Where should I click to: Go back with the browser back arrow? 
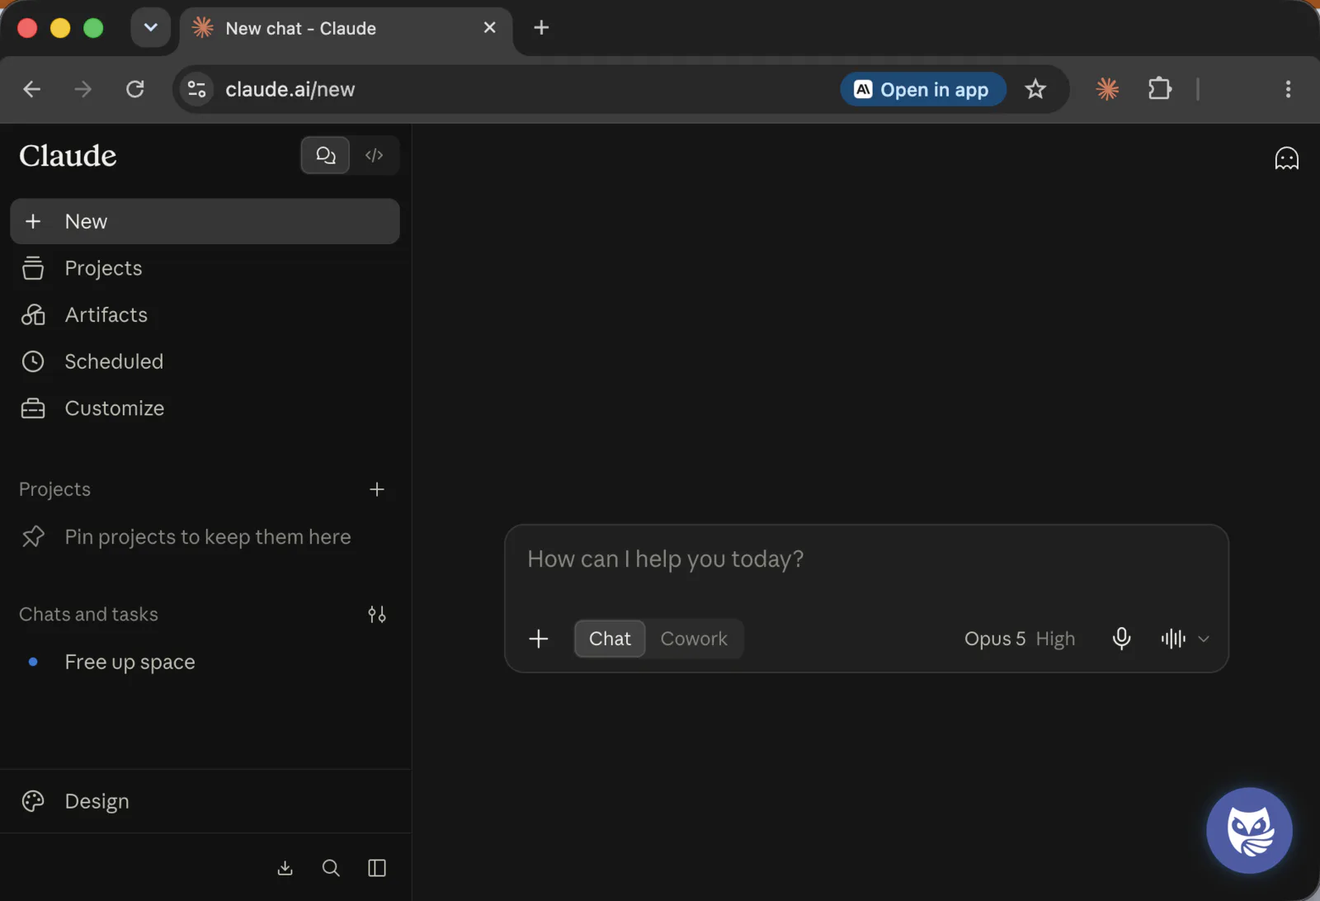pyautogui.click(x=32, y=89)
